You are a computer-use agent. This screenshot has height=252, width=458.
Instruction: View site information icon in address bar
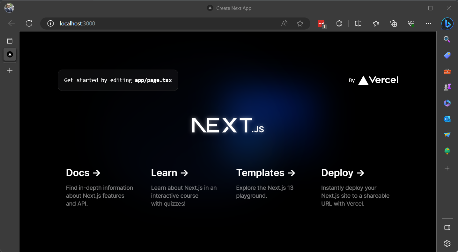(50, 23)
